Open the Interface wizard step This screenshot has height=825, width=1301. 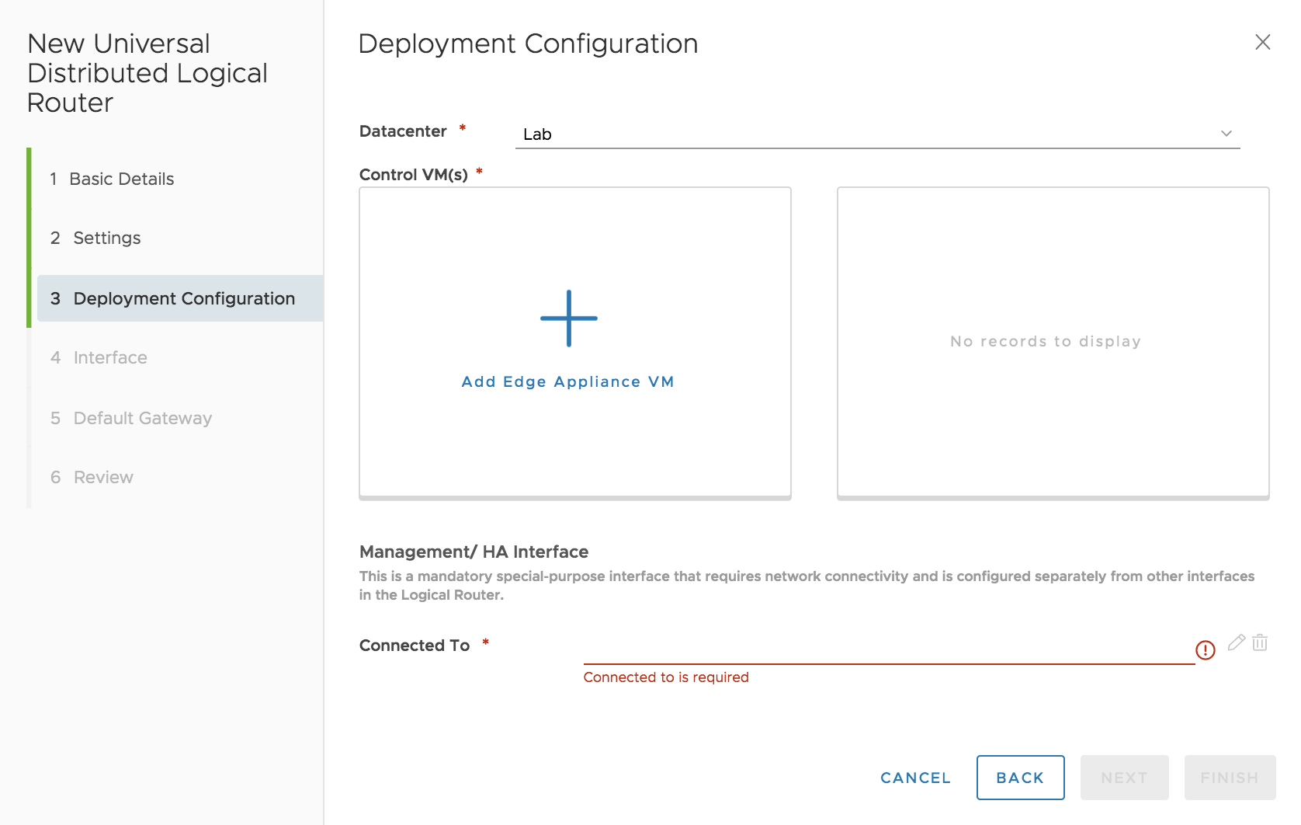[x=109, y=357]
